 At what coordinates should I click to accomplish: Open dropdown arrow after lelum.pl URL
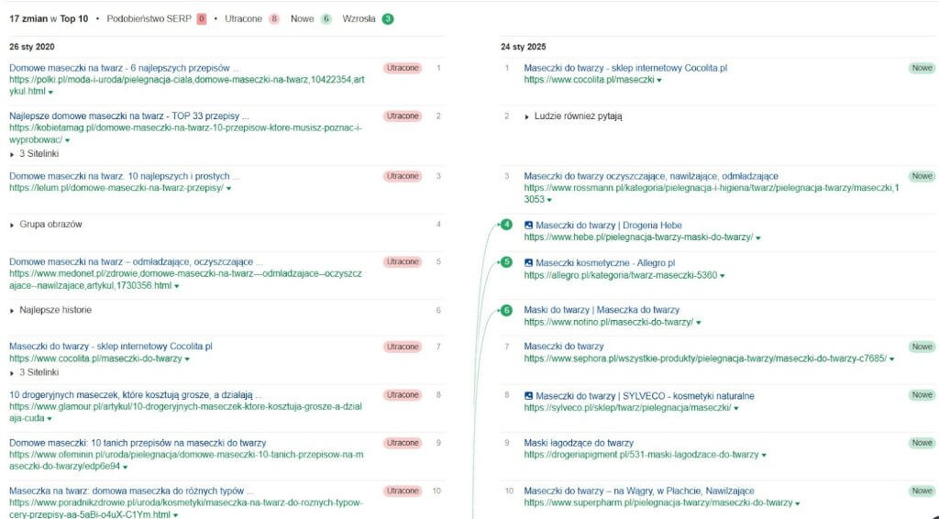[x=228, y=189]
